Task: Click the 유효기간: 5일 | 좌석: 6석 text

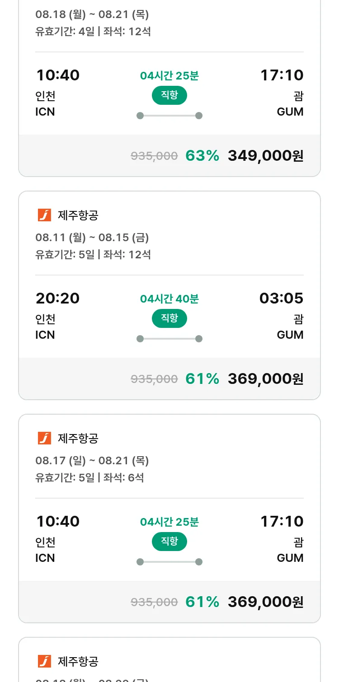Action: 89,477
